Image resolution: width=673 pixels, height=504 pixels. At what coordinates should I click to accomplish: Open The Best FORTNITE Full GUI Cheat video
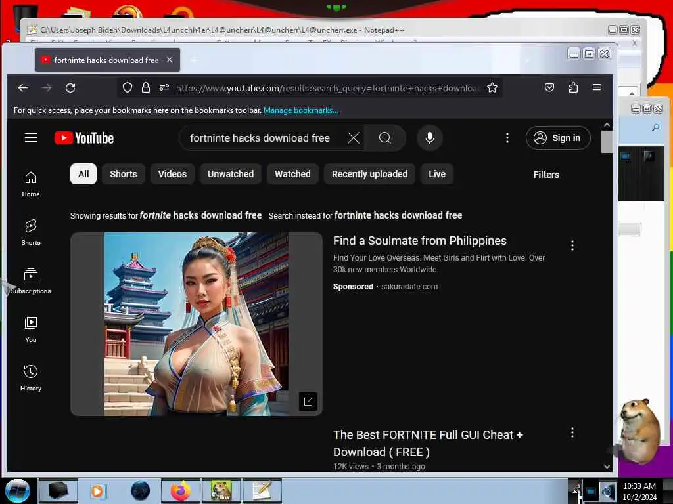pos(428,443)
